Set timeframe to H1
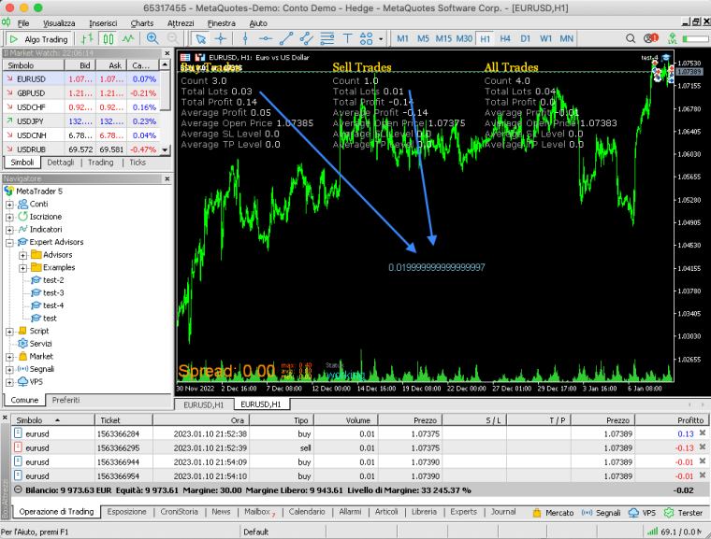 486,39
